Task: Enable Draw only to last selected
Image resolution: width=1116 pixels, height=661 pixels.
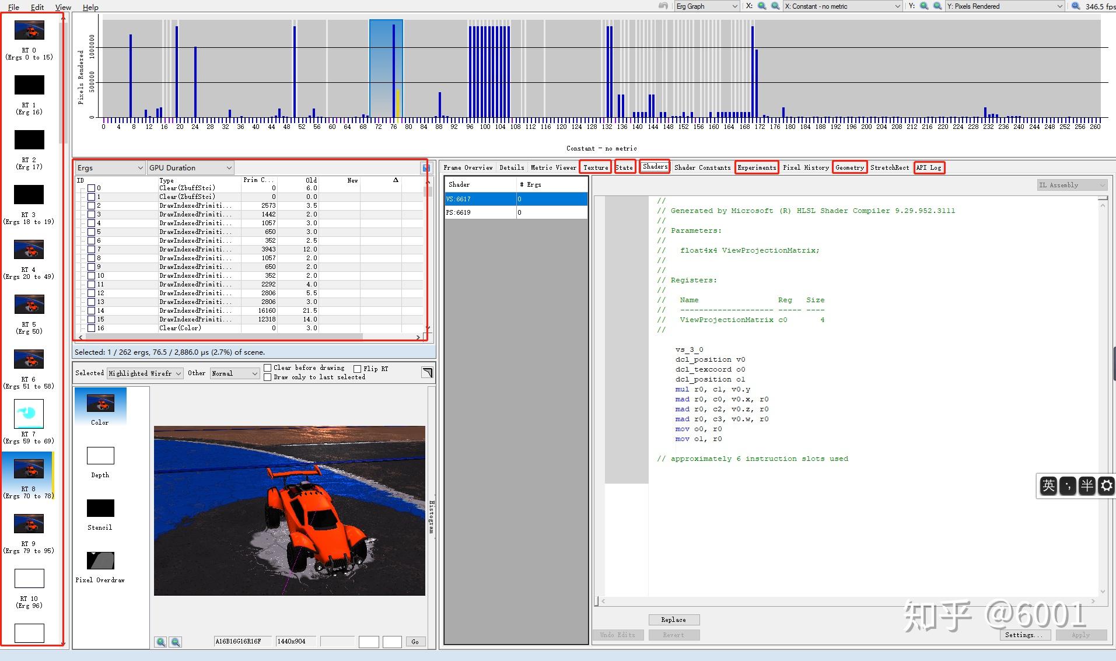Action: (268, 377)
